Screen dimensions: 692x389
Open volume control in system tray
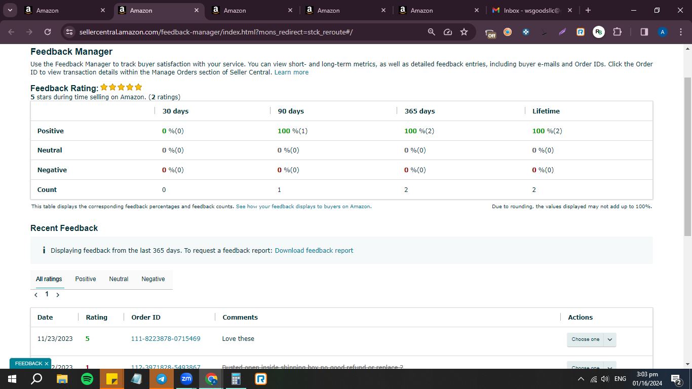coord(604,379)
